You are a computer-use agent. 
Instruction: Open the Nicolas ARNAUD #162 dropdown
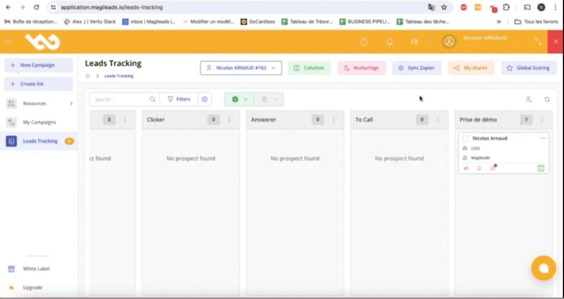click(241, 68)
